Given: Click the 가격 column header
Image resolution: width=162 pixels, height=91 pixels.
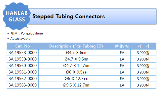Looking at the screenshot, I should click(x=143, y=46).
